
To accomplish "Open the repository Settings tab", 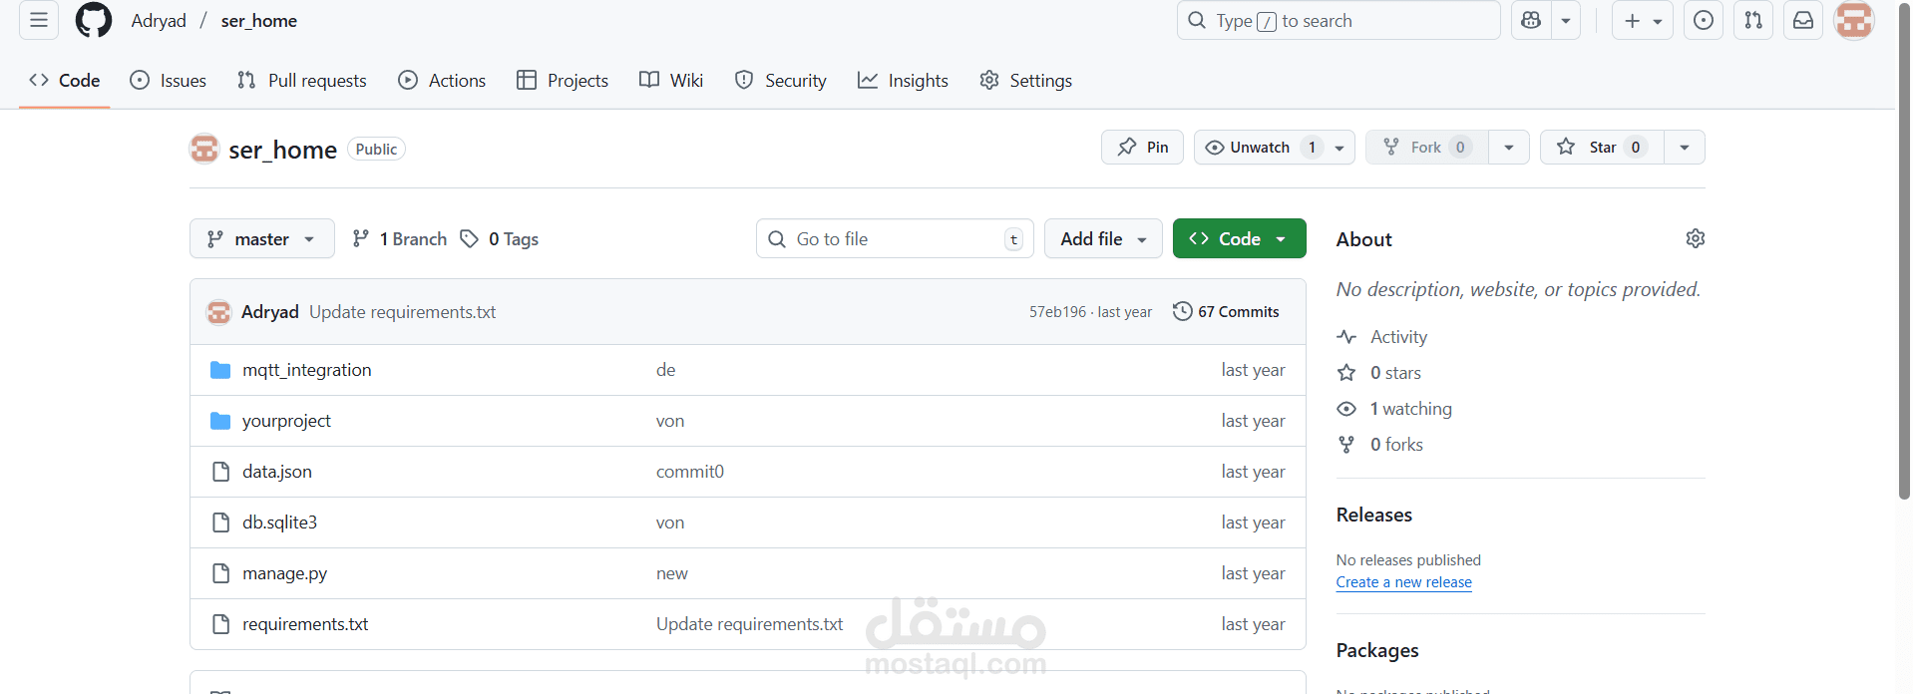I will 1026,81.
